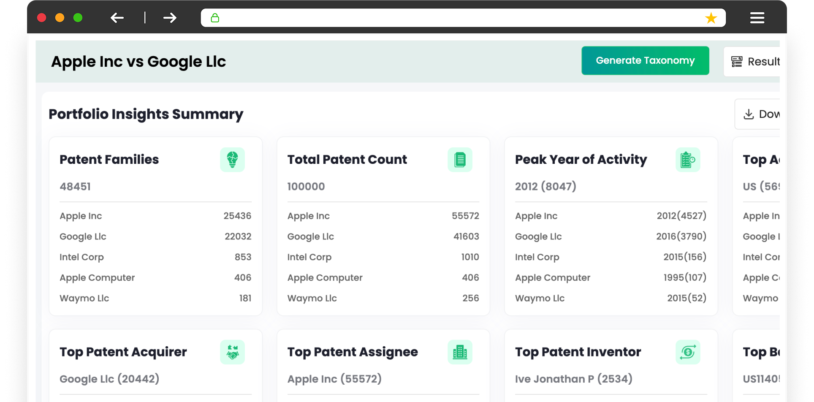Click Apple Inc (55572) assignee value
The height and width of the screenshot is (402, 814).
pos(334,379)
